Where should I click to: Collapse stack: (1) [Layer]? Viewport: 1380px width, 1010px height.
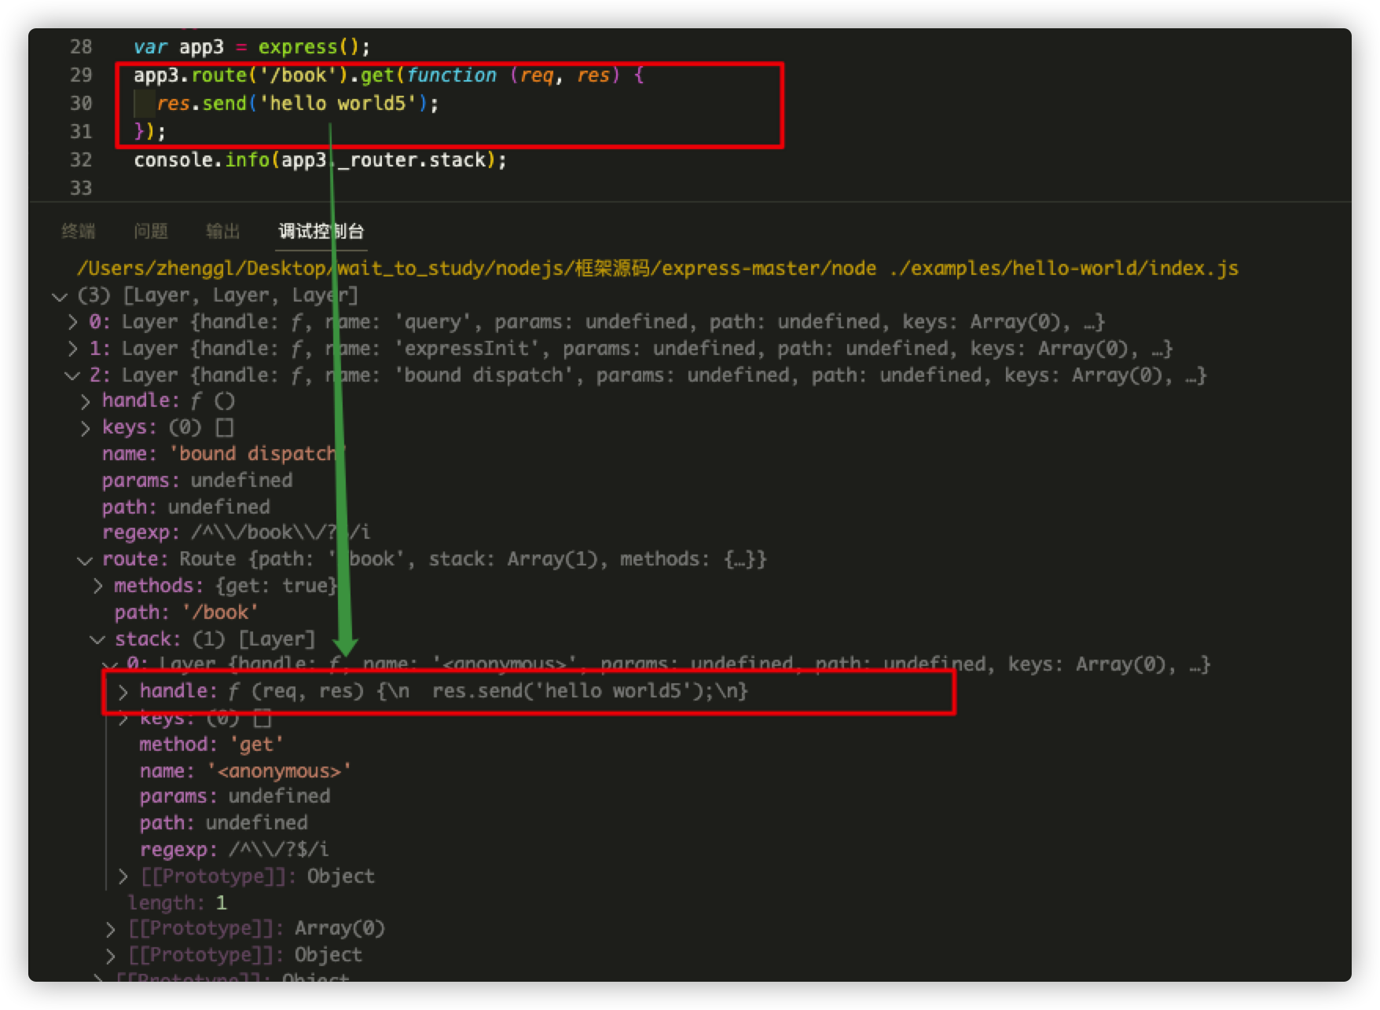pos(97,640)
